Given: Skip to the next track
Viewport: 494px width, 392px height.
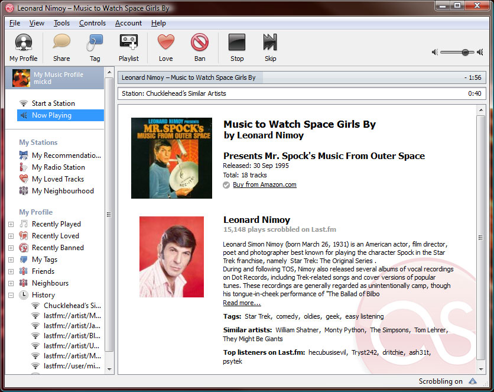Looking at the screenshot, I should (x=270, y=47).
